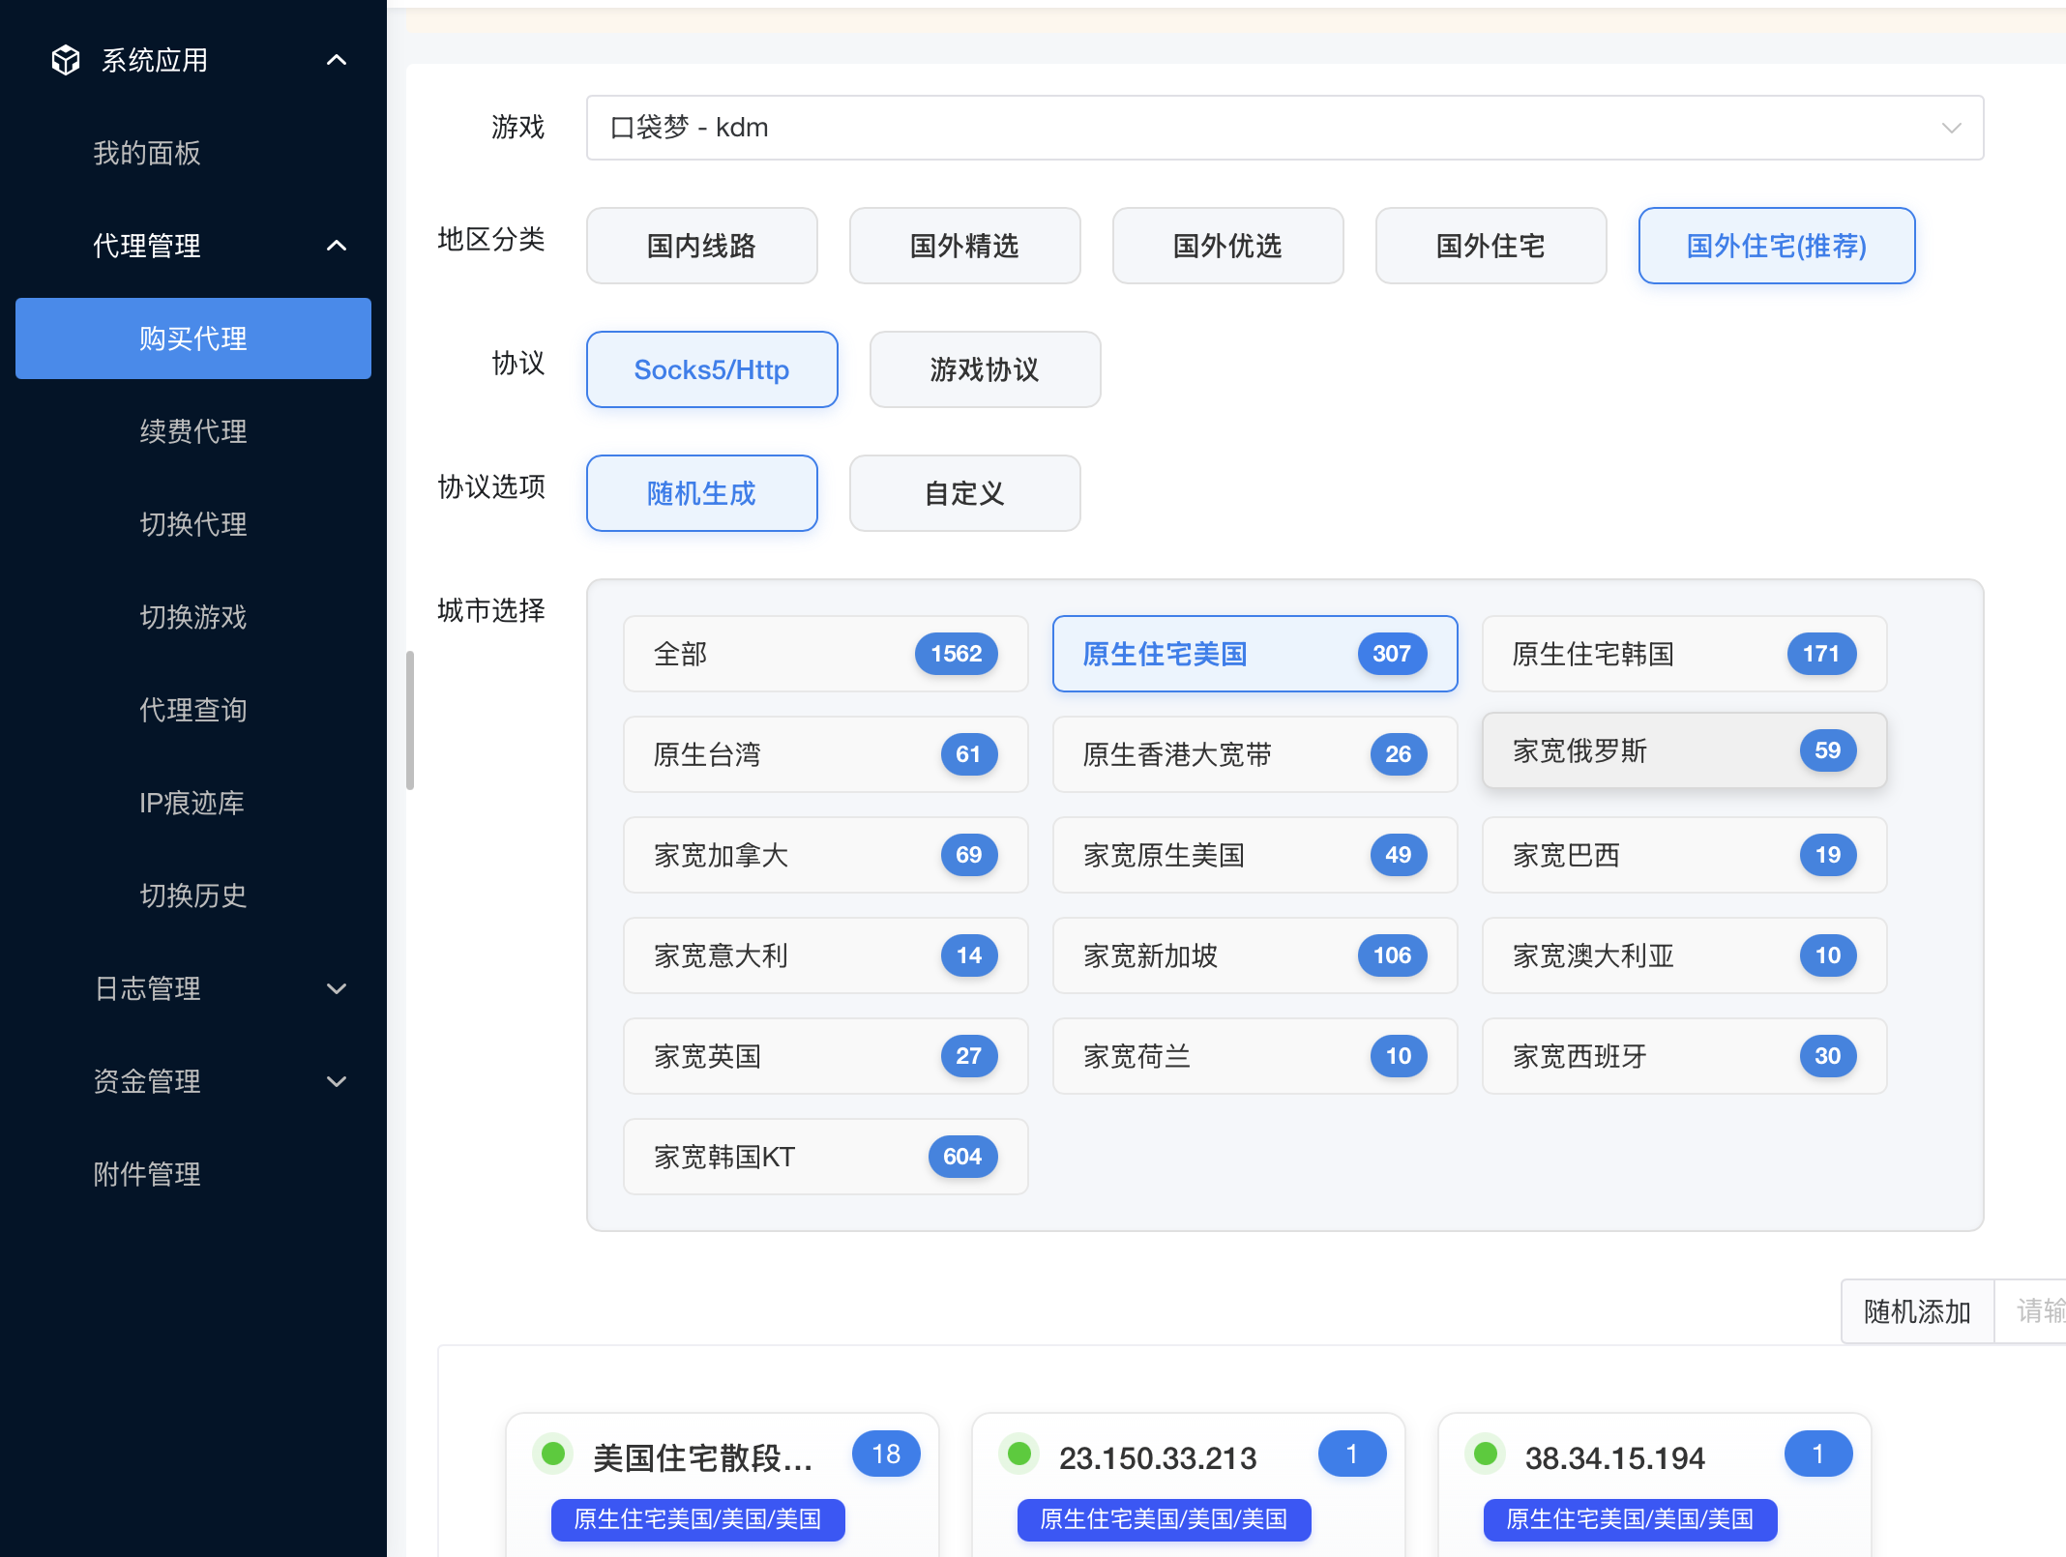Navigate to 切换历史

192,896
